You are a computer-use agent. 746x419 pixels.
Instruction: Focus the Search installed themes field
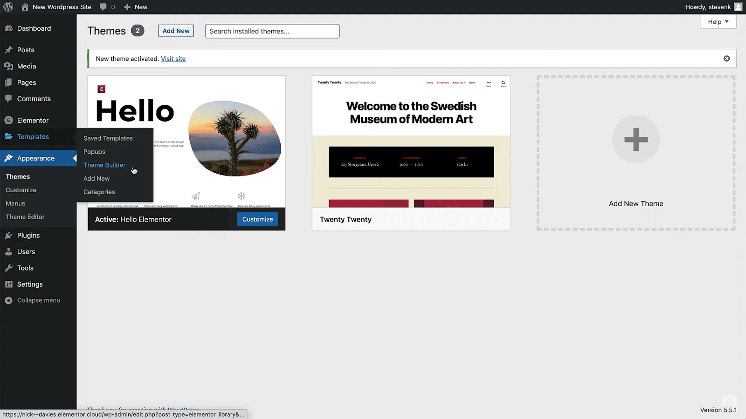(x=272, y=31)
